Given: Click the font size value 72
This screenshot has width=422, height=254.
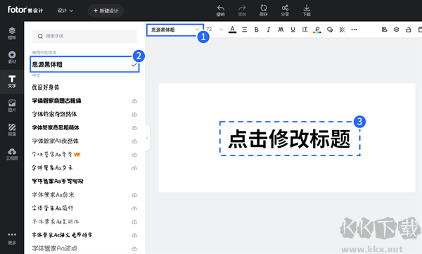Looking at the screenshot, I should pos(209,30).
